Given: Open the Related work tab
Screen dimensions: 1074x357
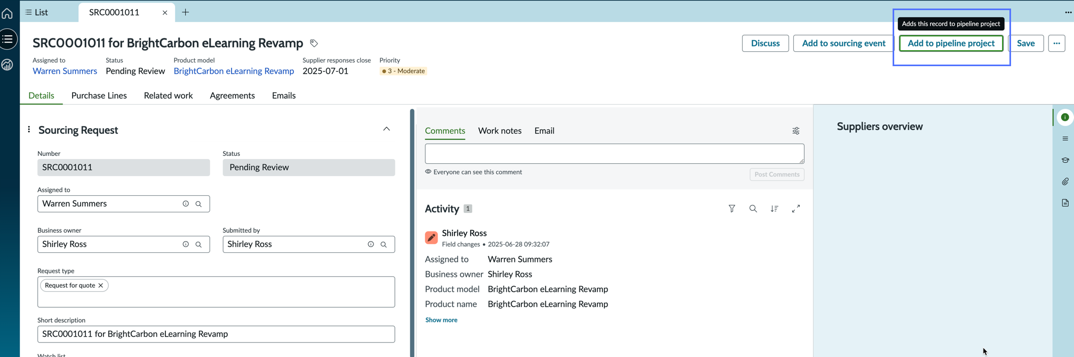Looking at the screenshot, I should point(168,96).
